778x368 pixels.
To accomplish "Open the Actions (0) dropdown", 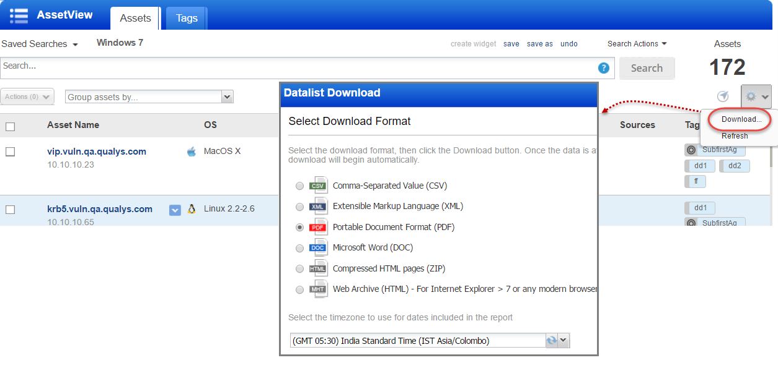I will (x=27, y=96).
